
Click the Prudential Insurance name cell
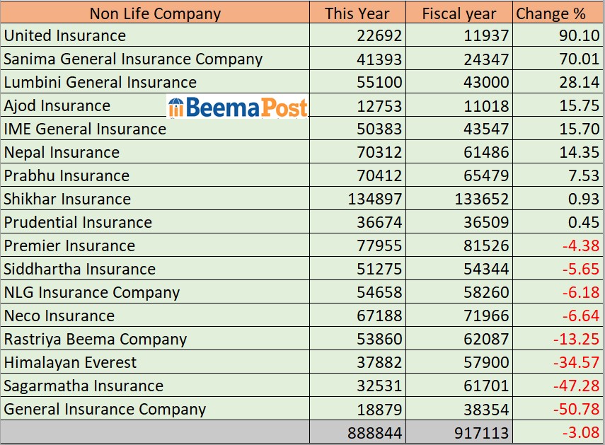(78, 222)
